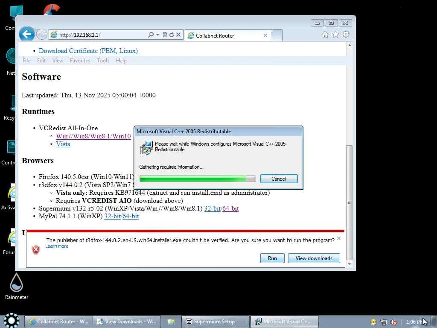Image resolution: width=437 pixels, height=328 pixels.
Task: Close the Collabnet Router tab
Action: click(265, 35)
